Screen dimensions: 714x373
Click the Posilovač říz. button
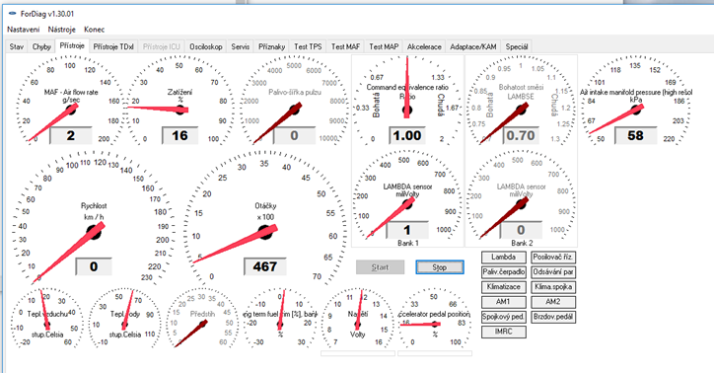(x=553, y=258)
